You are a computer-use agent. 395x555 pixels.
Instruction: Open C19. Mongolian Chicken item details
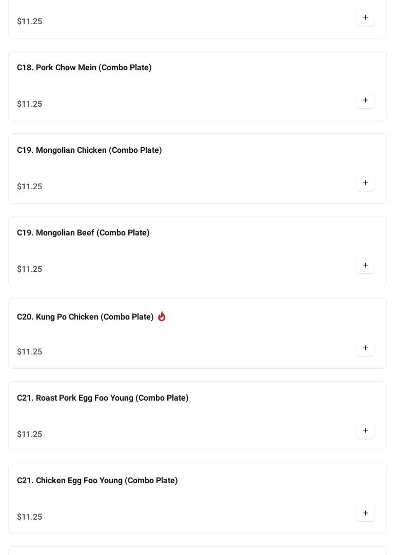point(89,150)
